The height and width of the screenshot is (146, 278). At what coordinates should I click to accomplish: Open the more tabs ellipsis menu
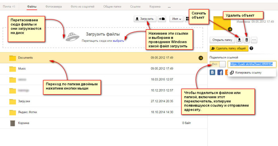pos(169,7)
